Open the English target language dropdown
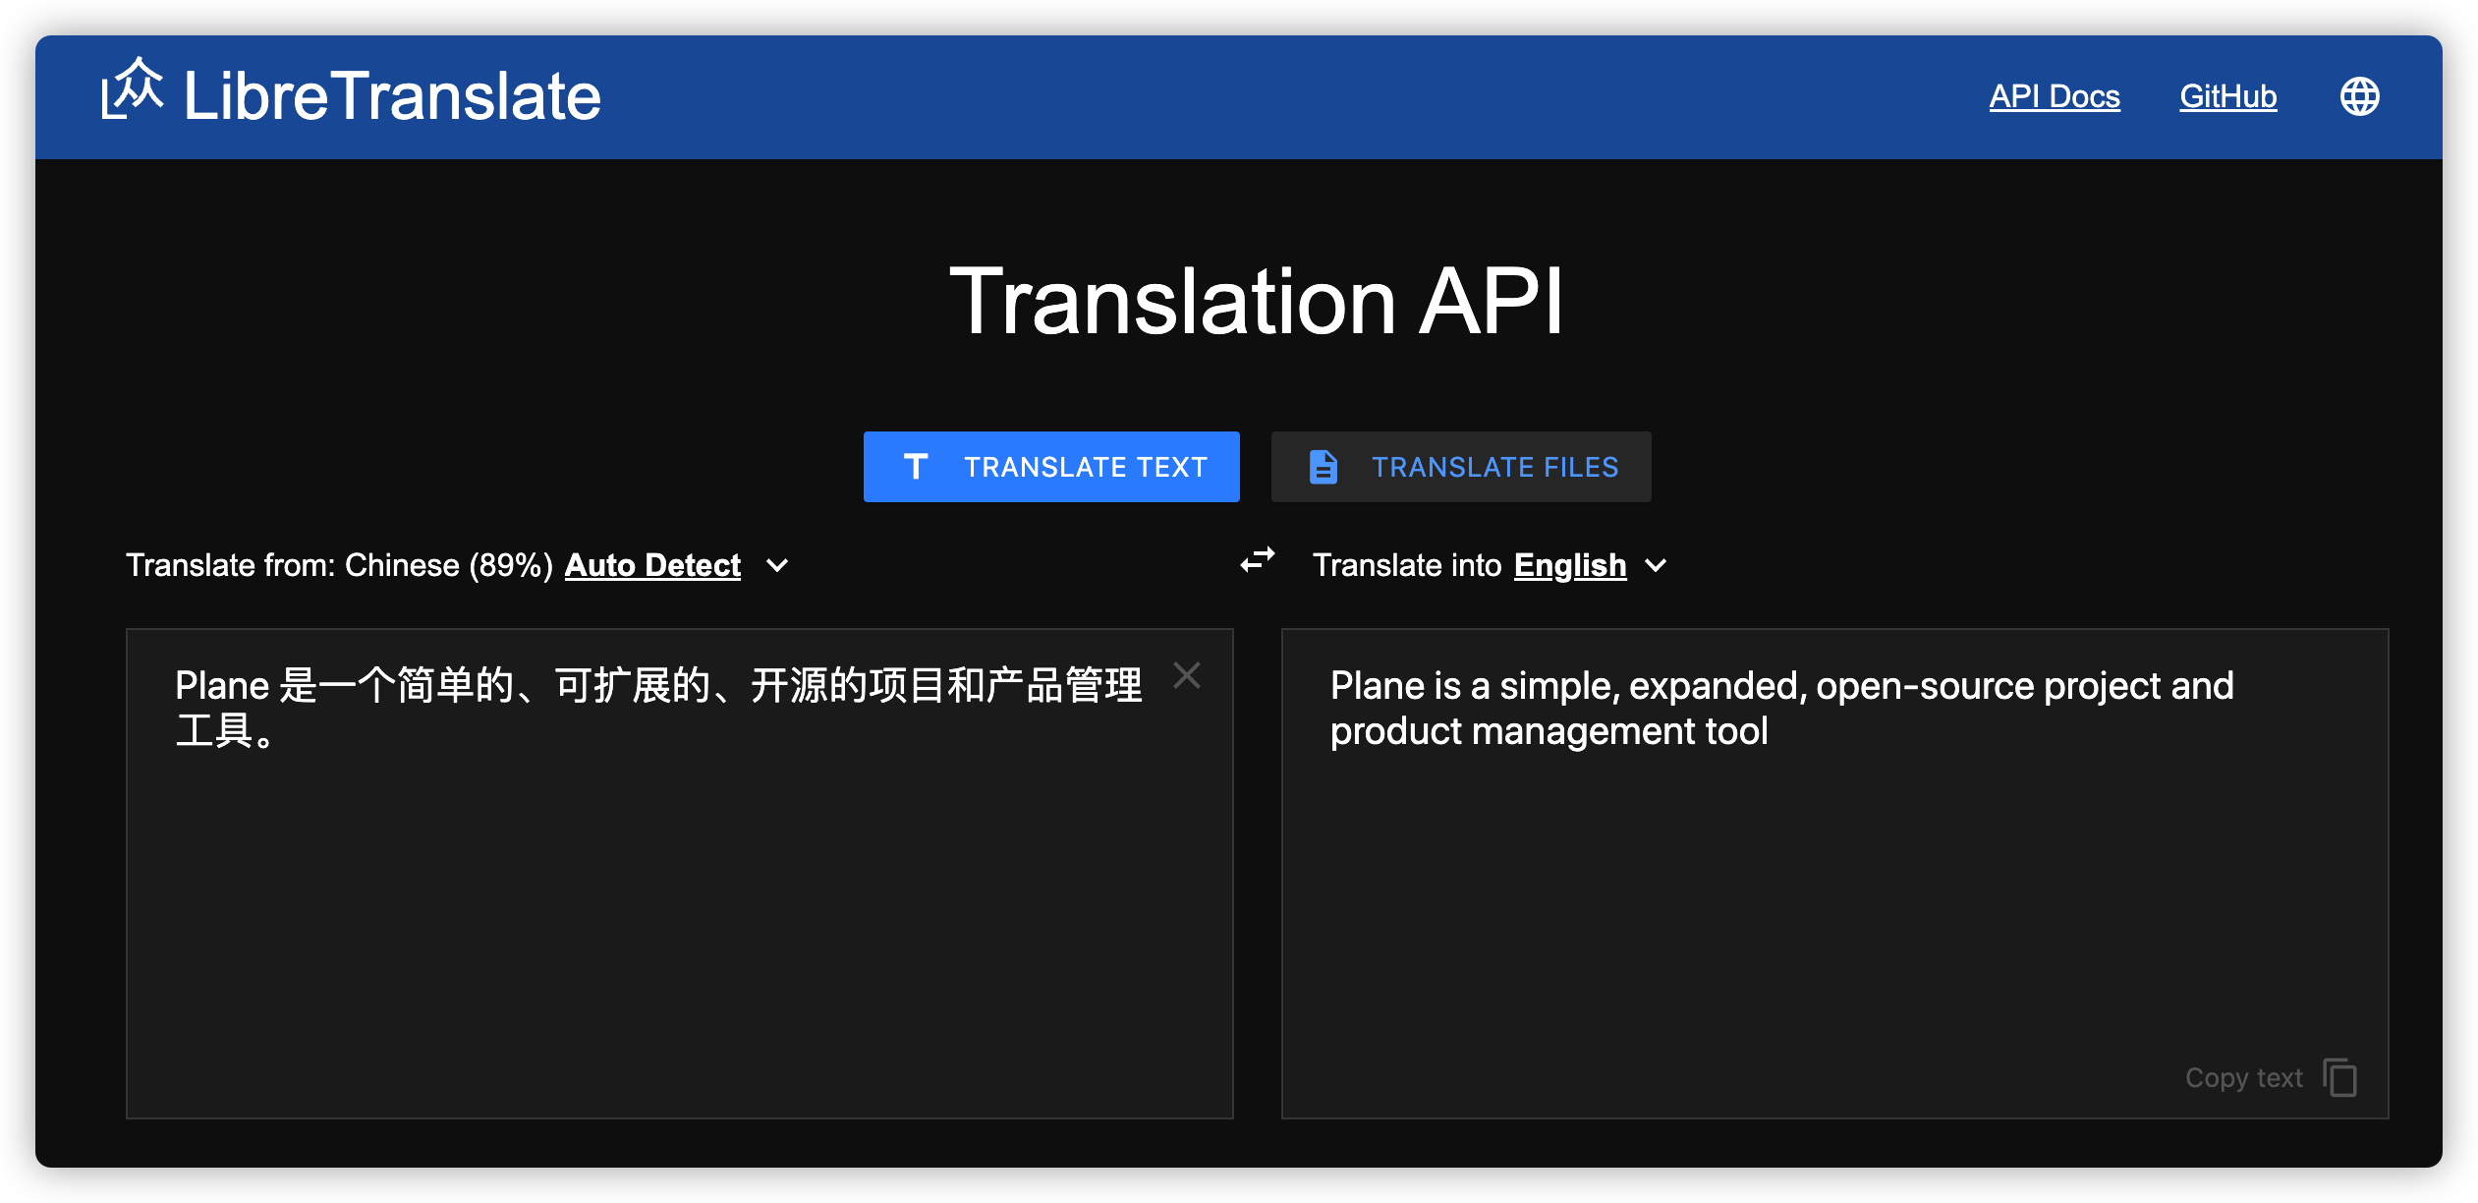Screen dimensions: 2478x1203 (1569, 565)
